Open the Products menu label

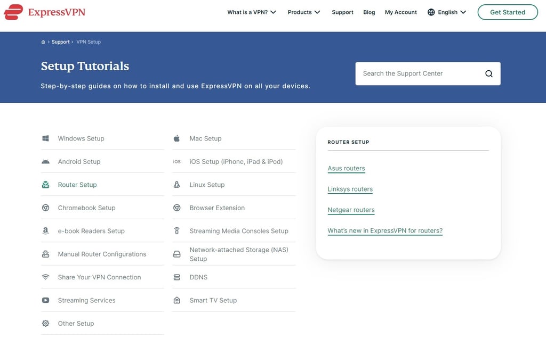pyautogui.click(x=300, y=12)
